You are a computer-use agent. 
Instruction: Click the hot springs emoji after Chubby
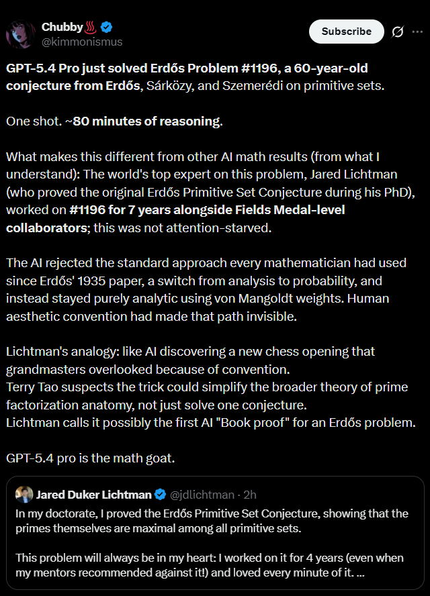[x=91, y=28]
